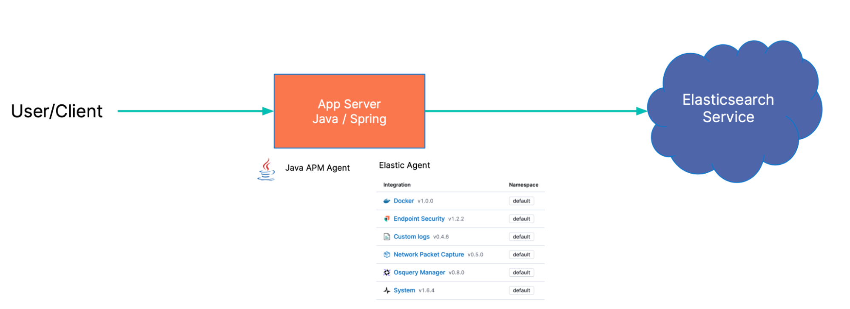Click the Elastic Agent heading

[x=404, y=165]
